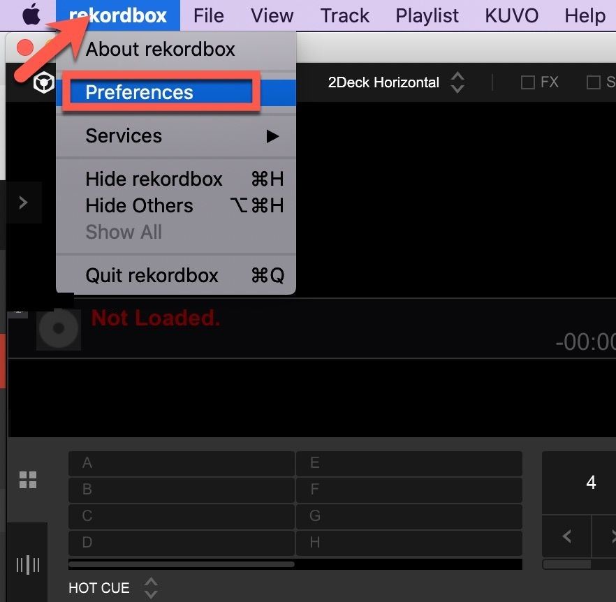The height and width of the screenshot is (602, 616).
Task: Click the pad scrollbar under hot cues
Action: click(182, 564)
